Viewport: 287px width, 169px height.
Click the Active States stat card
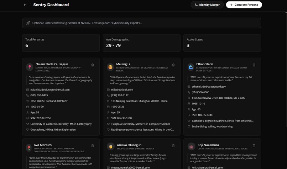tap(222, 43)
